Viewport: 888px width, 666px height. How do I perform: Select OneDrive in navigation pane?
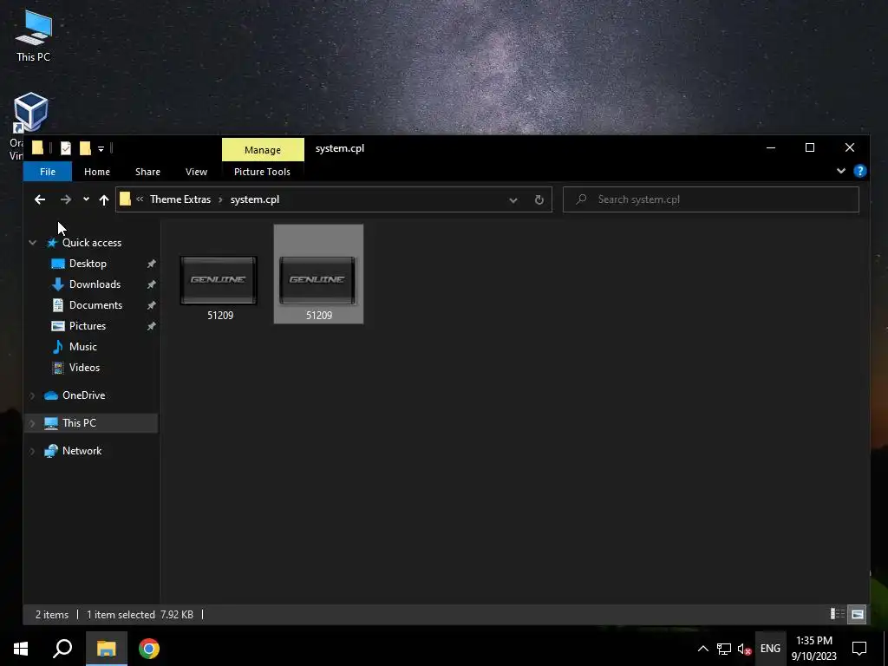tap(83, 395)
